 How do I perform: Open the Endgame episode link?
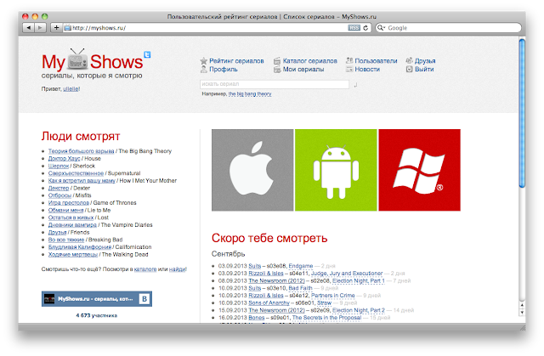[301, 266]
